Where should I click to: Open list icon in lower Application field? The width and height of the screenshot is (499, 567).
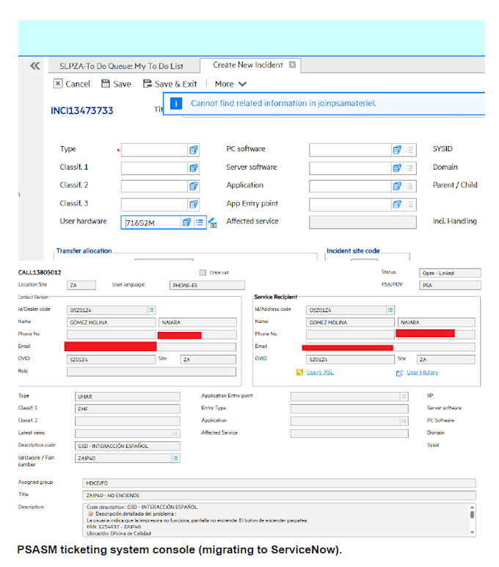coord(404,422)
